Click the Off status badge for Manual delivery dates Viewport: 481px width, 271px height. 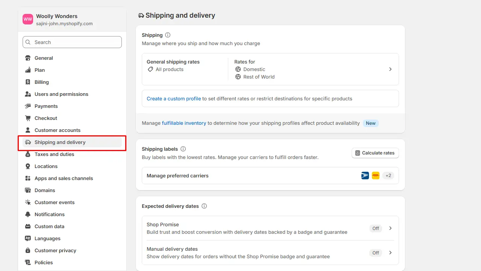tap(376, 253)
